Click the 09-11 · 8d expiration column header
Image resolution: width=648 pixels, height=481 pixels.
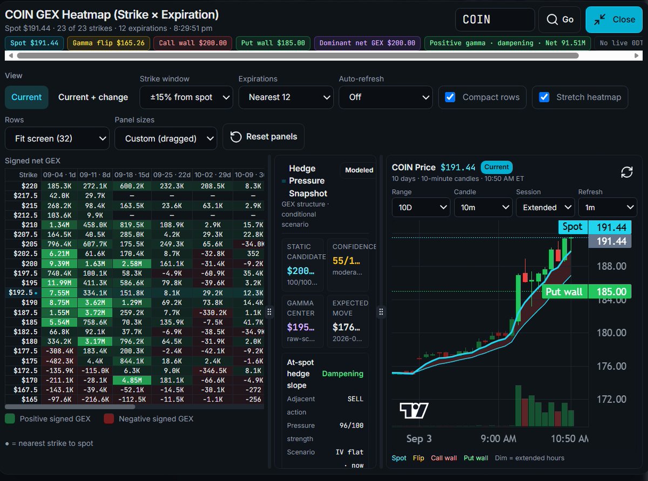point(94,175)
